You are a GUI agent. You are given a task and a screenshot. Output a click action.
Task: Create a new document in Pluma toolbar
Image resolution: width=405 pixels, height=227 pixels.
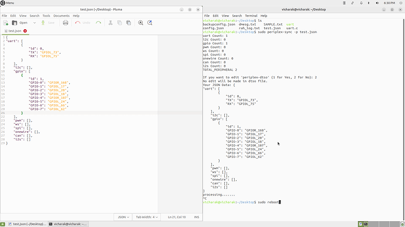coord(5,23)
